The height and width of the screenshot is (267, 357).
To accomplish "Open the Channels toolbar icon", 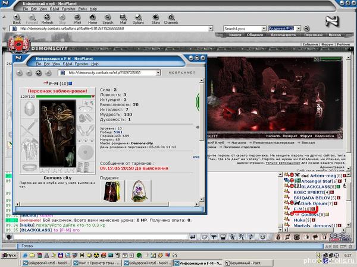I will (x=171, y=19).
